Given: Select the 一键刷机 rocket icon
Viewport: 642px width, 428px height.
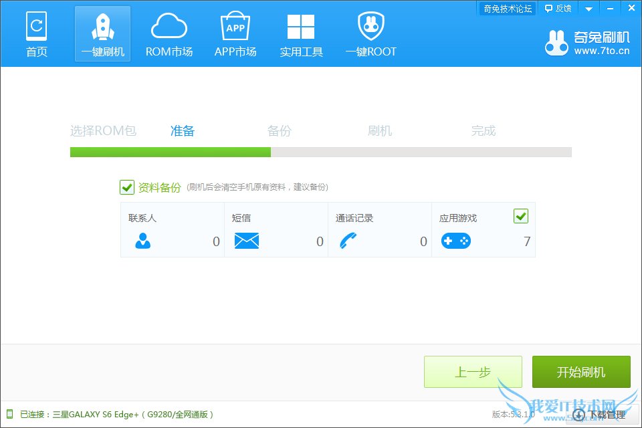Looking at the screenshot, I should [103, 27].
